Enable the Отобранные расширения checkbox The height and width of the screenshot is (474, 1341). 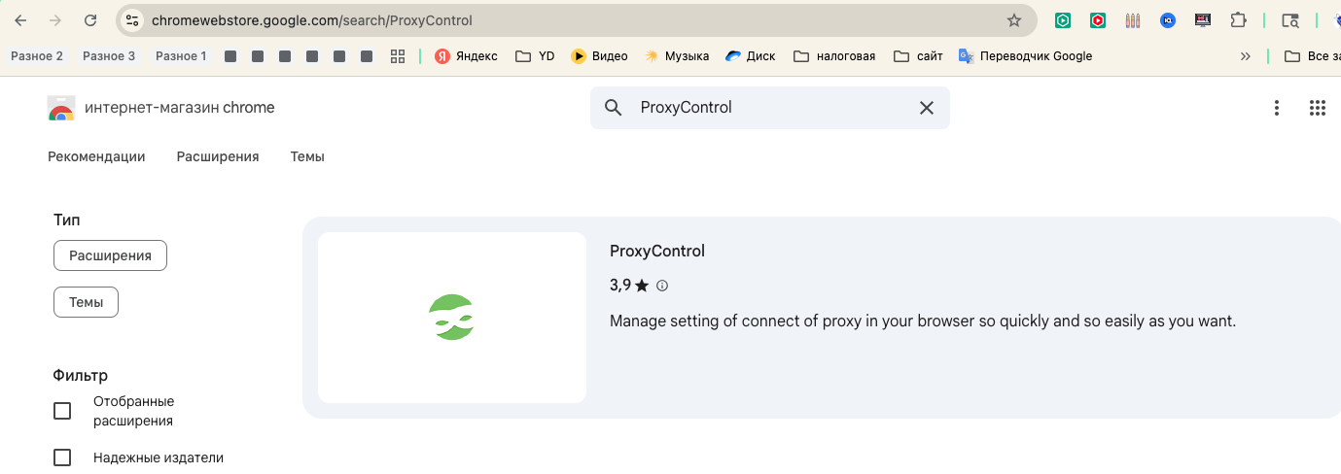62,411
